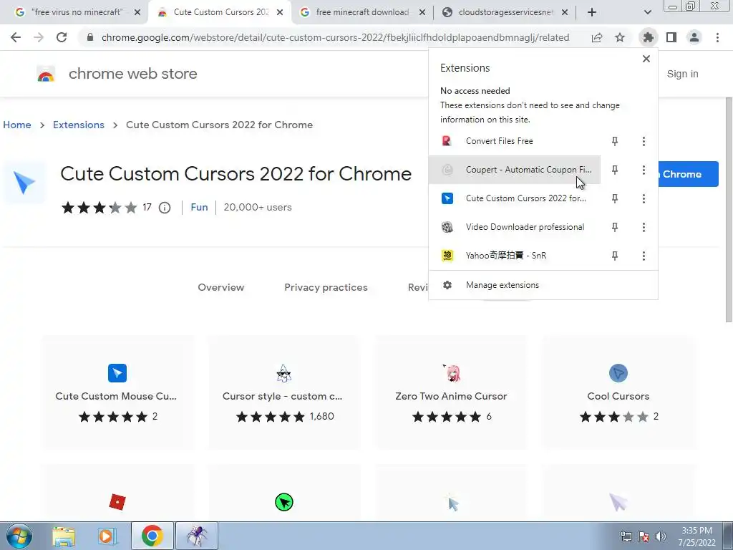This screenshot has height=550, width=733.
Task: Pin Cute Custom Cursors 2022 extension
Action: click(615, 198)
